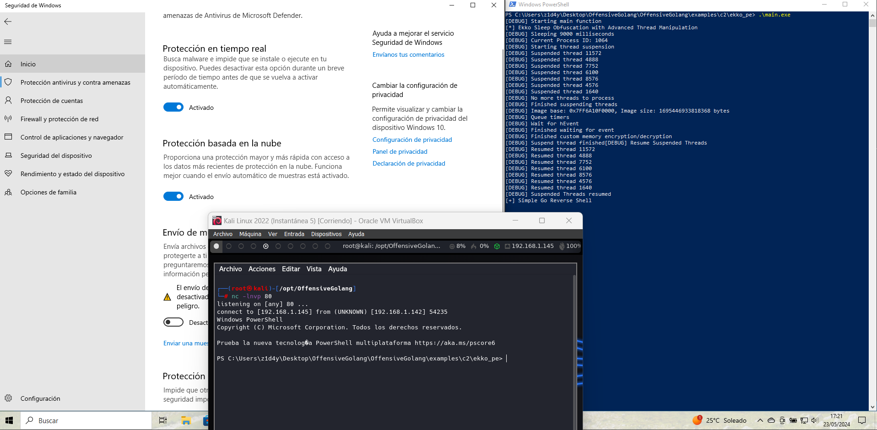Image resolution: width=877 pixels, height=430 pixels.
Task: Open Kali terminal Vista menu
Action: [314, 269]
